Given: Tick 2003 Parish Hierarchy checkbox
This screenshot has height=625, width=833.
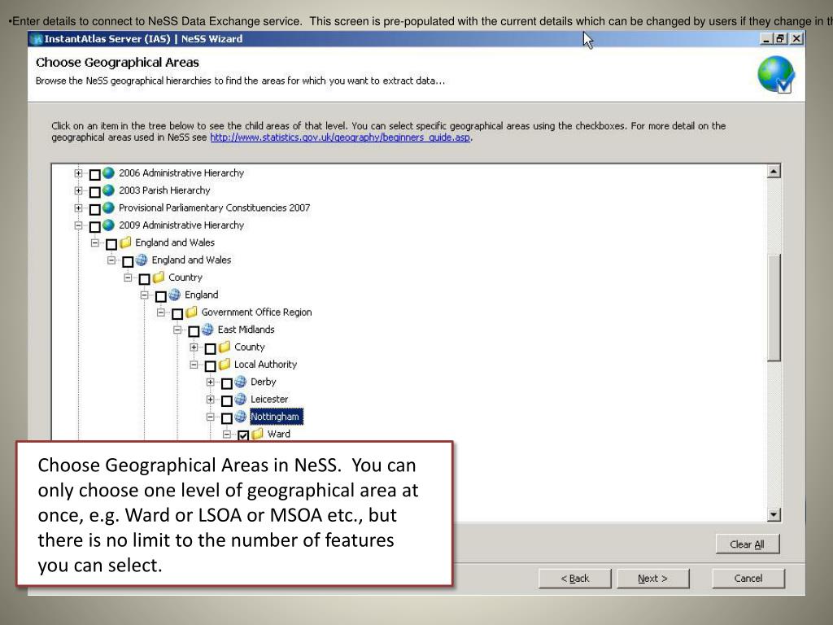Looking at the screenshot, I should click(95, 192).
